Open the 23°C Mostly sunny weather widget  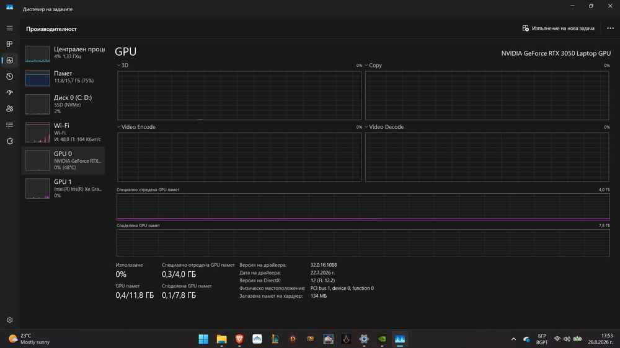[29, 339]
